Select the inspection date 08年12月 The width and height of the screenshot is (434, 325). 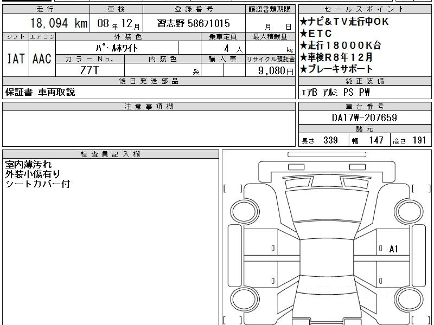click(119, 24)
